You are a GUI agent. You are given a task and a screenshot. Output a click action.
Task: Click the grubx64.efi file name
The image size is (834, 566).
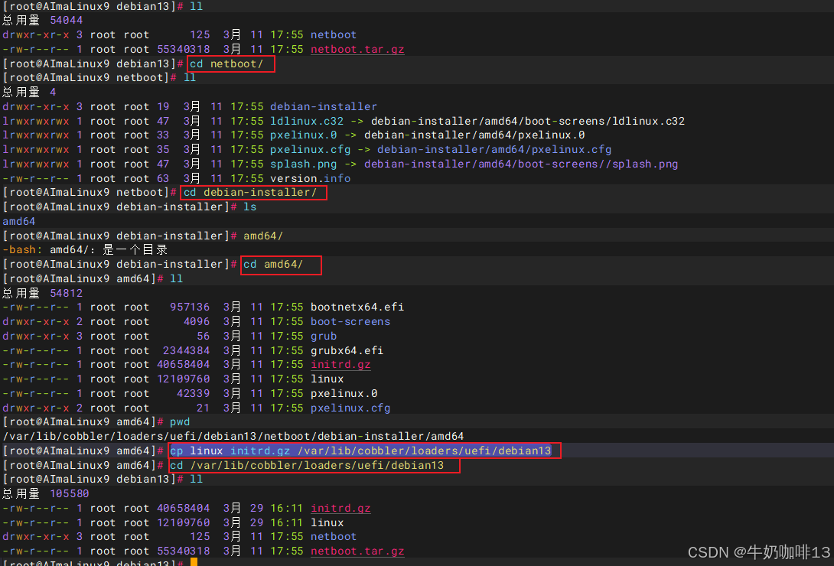click(347, 351)
